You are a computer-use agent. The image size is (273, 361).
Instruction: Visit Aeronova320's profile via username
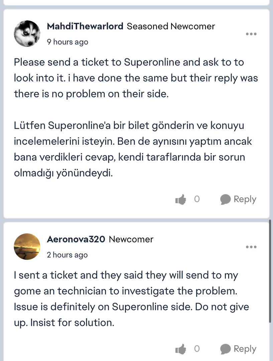(x=76, y=239)
